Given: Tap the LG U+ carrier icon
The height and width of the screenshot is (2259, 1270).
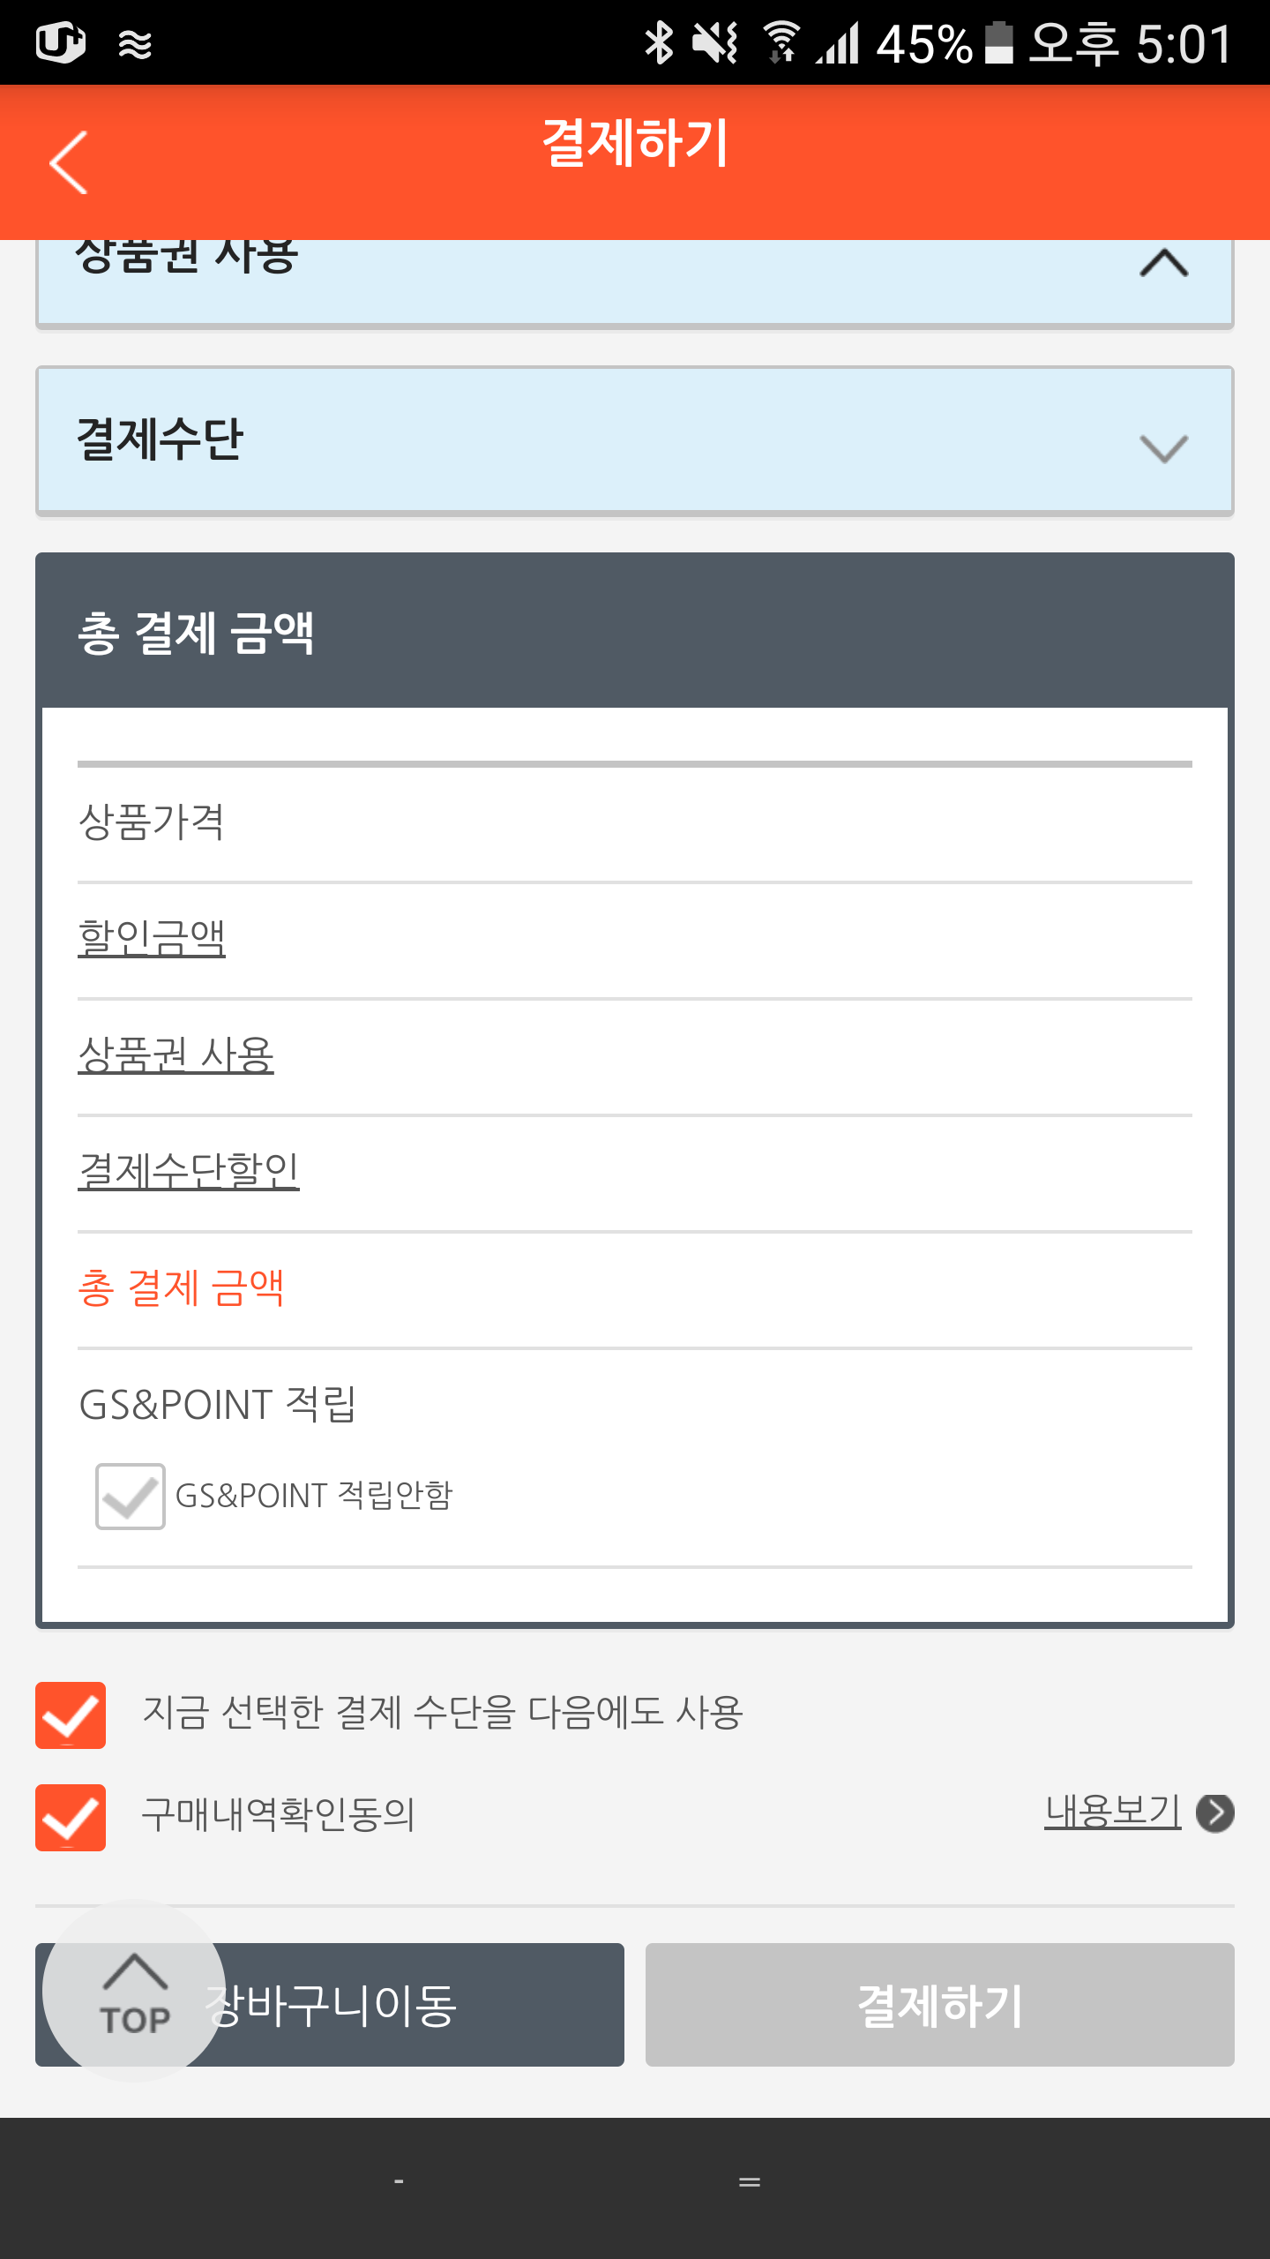Looking at the screenshot, I should (60, 42).
